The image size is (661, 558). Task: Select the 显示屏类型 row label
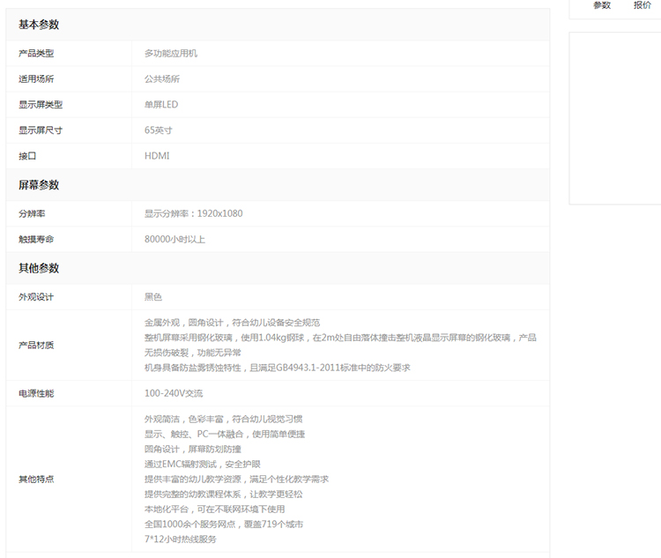coord(41,105)
